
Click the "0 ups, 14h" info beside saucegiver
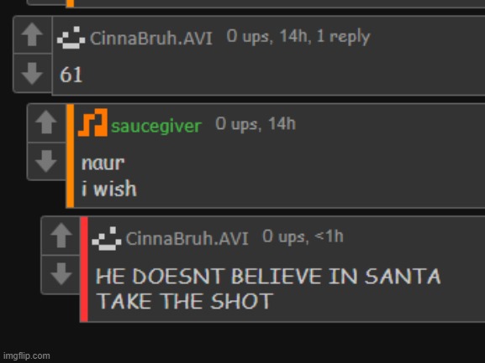(x=256, y=124)
